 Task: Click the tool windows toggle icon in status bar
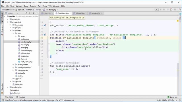(x=3, y=100)
